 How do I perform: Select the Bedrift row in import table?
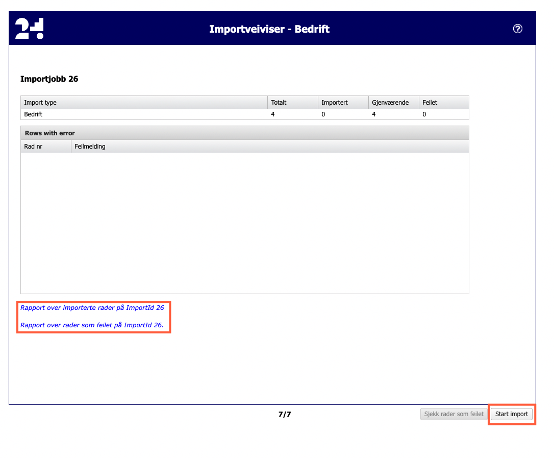click(33, 114)
